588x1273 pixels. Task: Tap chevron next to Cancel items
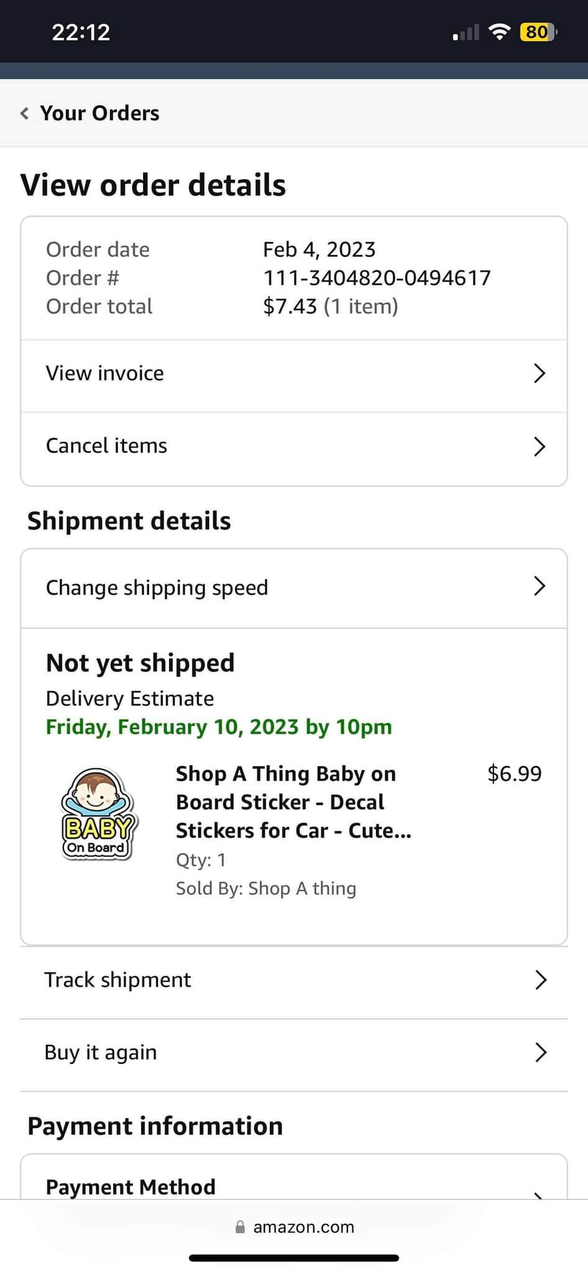(x=539, y=446)
